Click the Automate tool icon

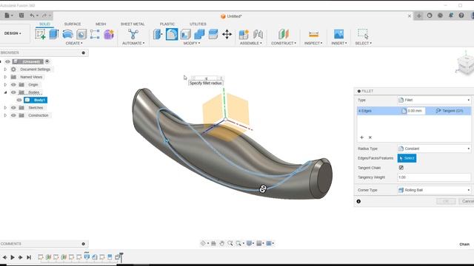(x=133, y=34)
